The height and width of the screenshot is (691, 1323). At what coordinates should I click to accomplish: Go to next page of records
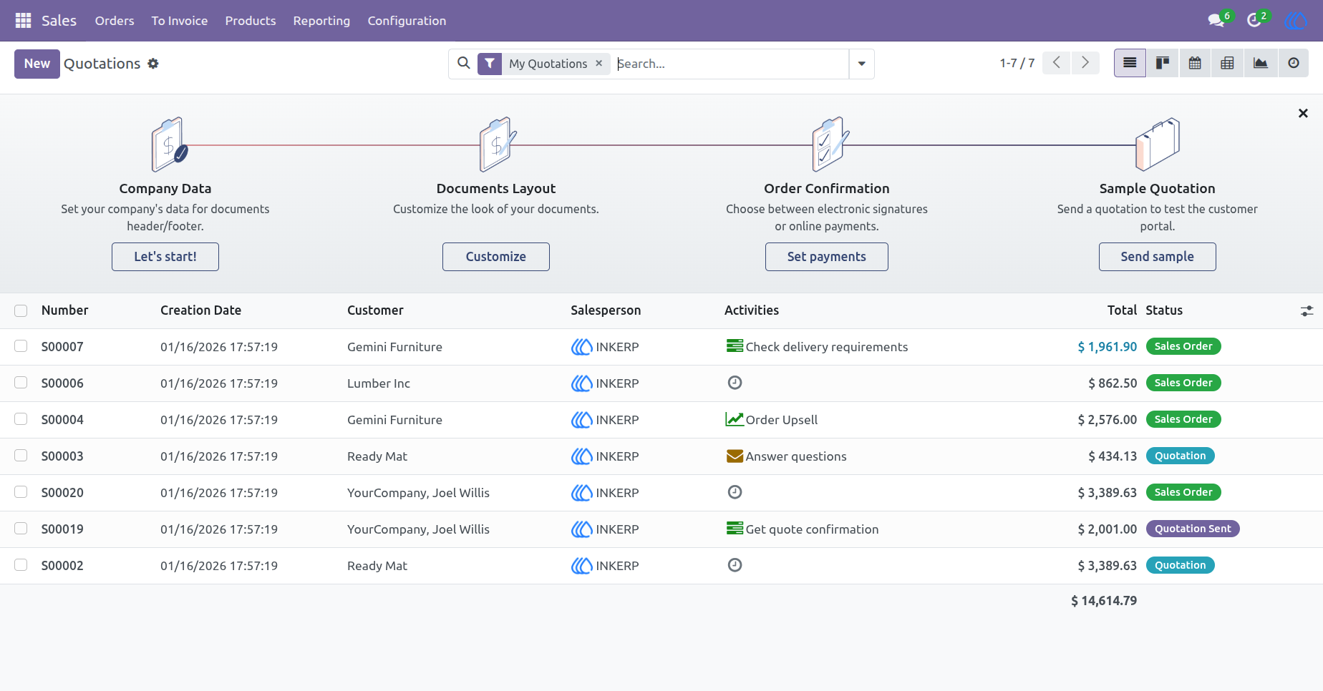tap(1085, 63)
